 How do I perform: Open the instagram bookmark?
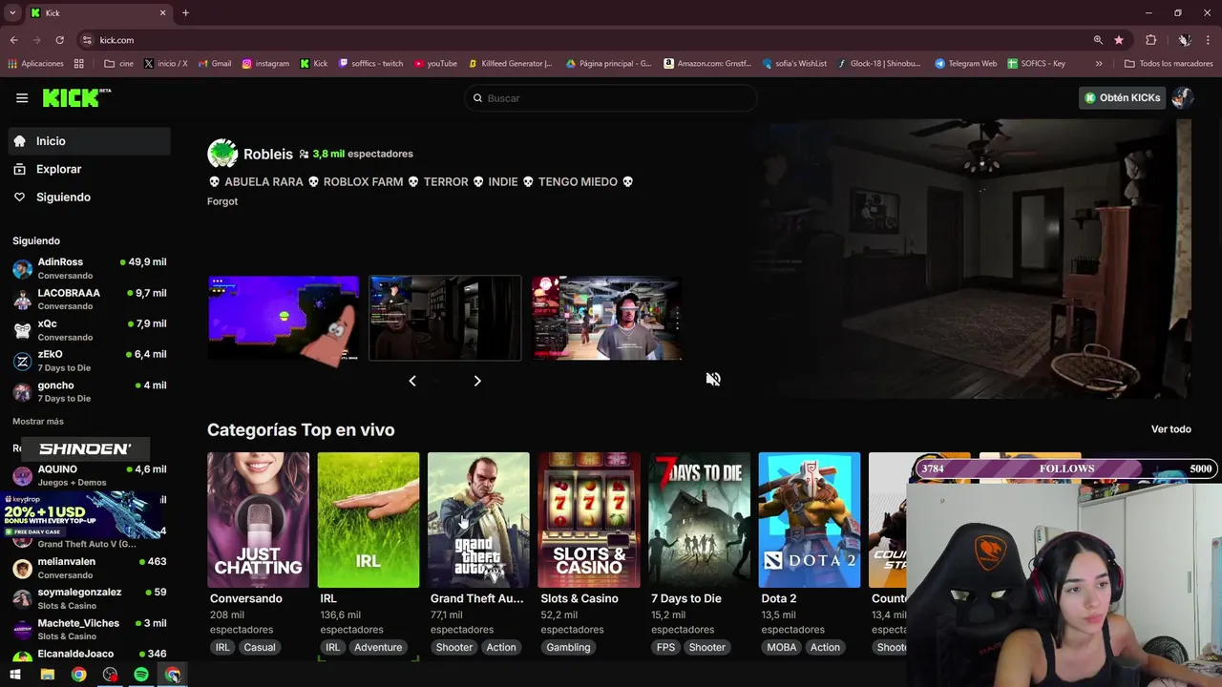click(265, 64)
